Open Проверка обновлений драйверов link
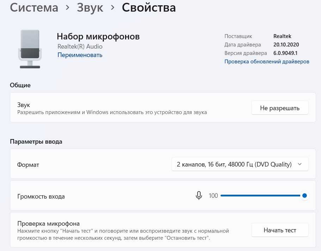Image resolution: width=321 pixels, height=251 pixels. (x=267, y=62)
